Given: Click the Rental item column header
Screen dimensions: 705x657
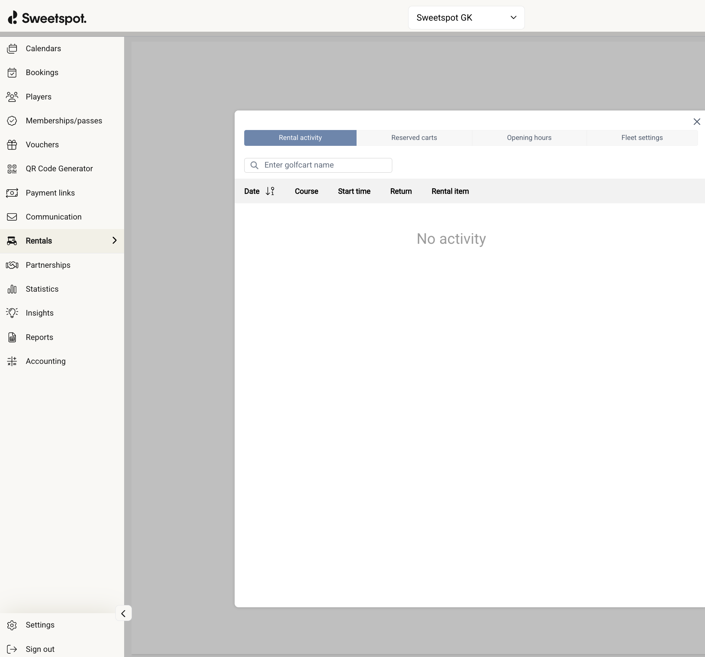Looking at the screenshot, I should point(450,191).
